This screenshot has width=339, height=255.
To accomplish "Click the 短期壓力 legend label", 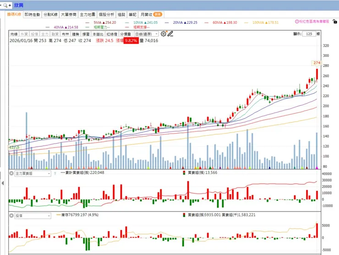I will pyautogui.click(x=102, y=27).
